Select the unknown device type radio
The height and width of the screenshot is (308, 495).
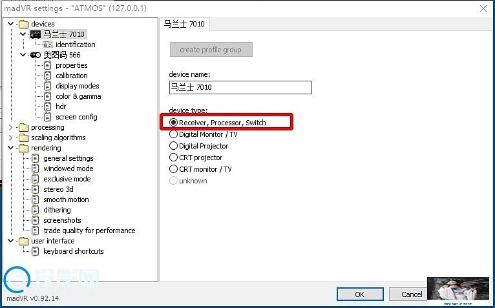click(x=173, y=181)
